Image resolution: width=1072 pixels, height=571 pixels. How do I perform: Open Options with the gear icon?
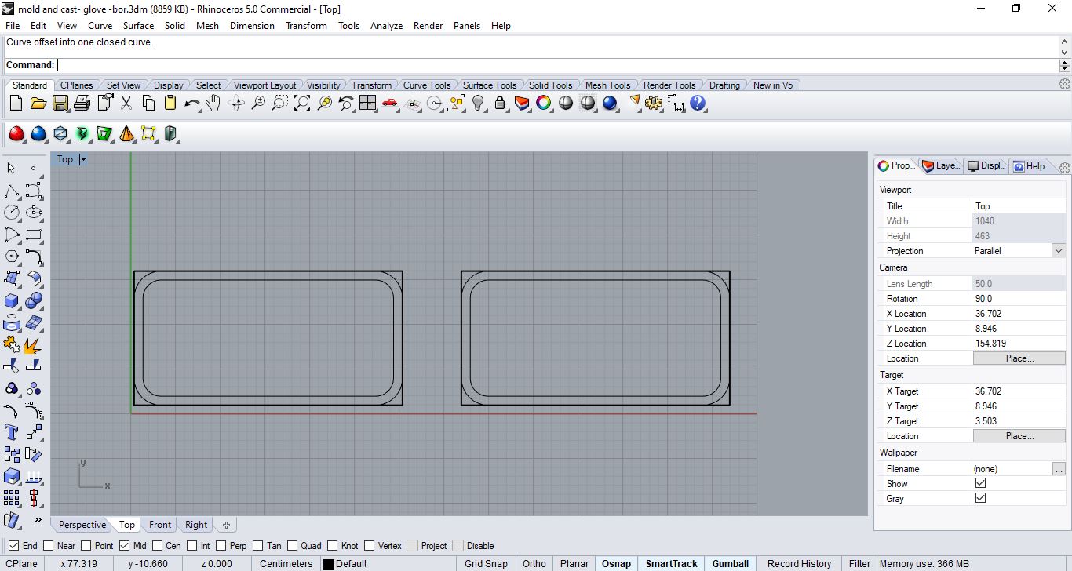(x=655, y=103)
